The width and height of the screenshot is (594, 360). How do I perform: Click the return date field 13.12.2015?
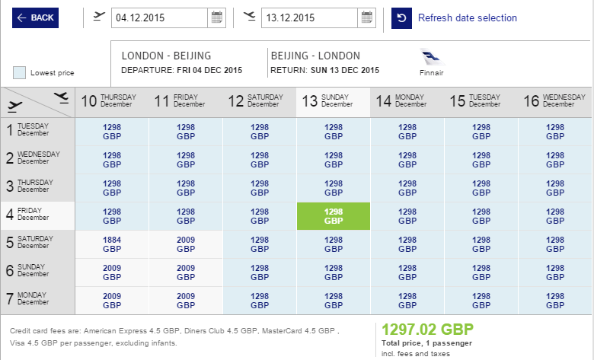click(x=309, y=18)
